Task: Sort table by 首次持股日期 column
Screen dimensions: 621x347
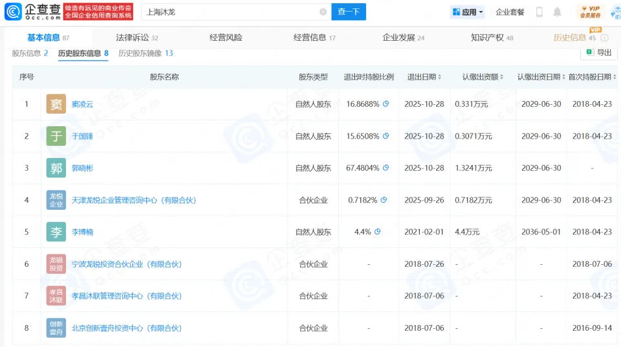Action: (613, 77)
